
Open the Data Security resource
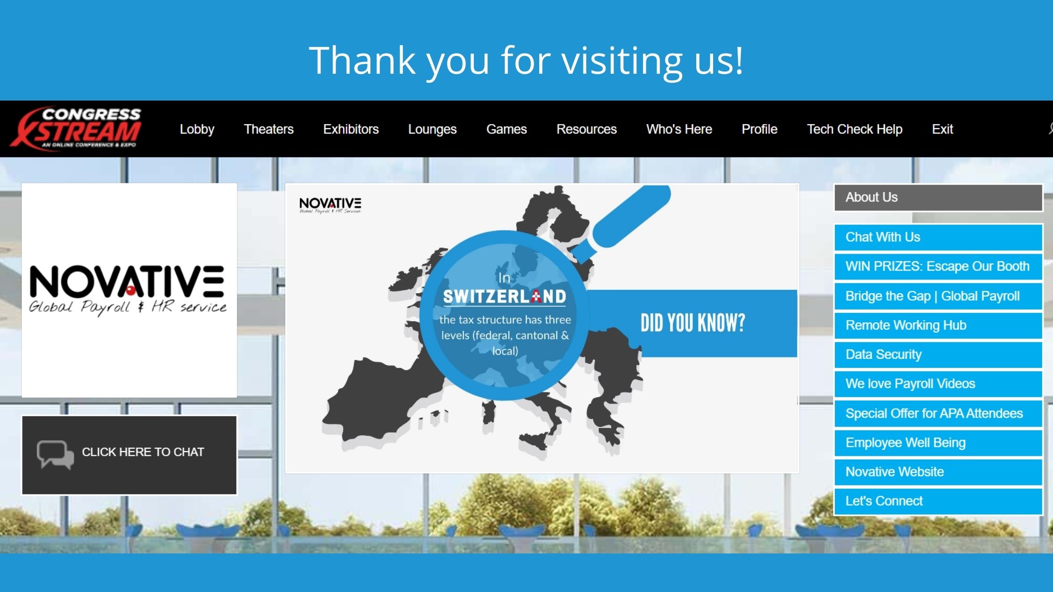(x=938, y=355)
